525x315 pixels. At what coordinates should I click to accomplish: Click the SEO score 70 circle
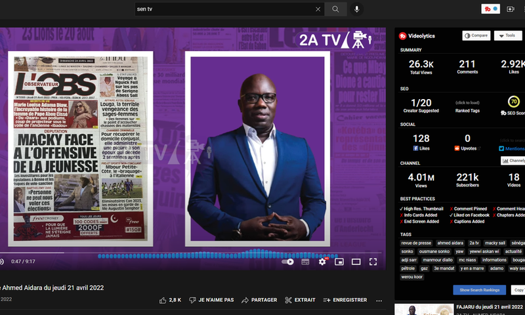click(514, 102)
